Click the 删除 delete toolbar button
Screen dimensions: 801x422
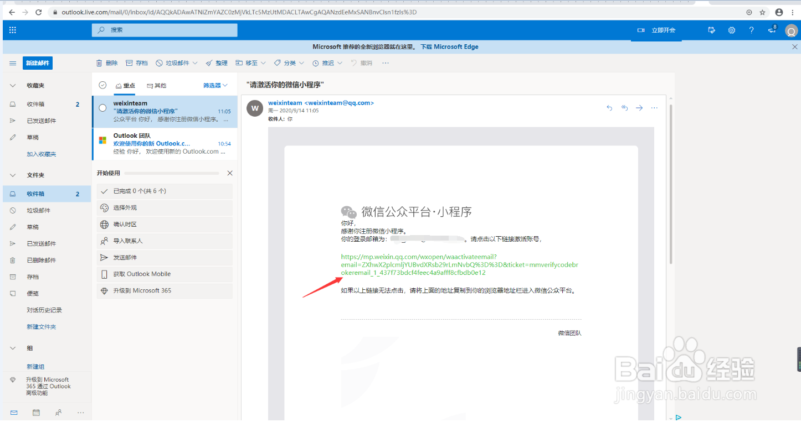pos(107,63)
